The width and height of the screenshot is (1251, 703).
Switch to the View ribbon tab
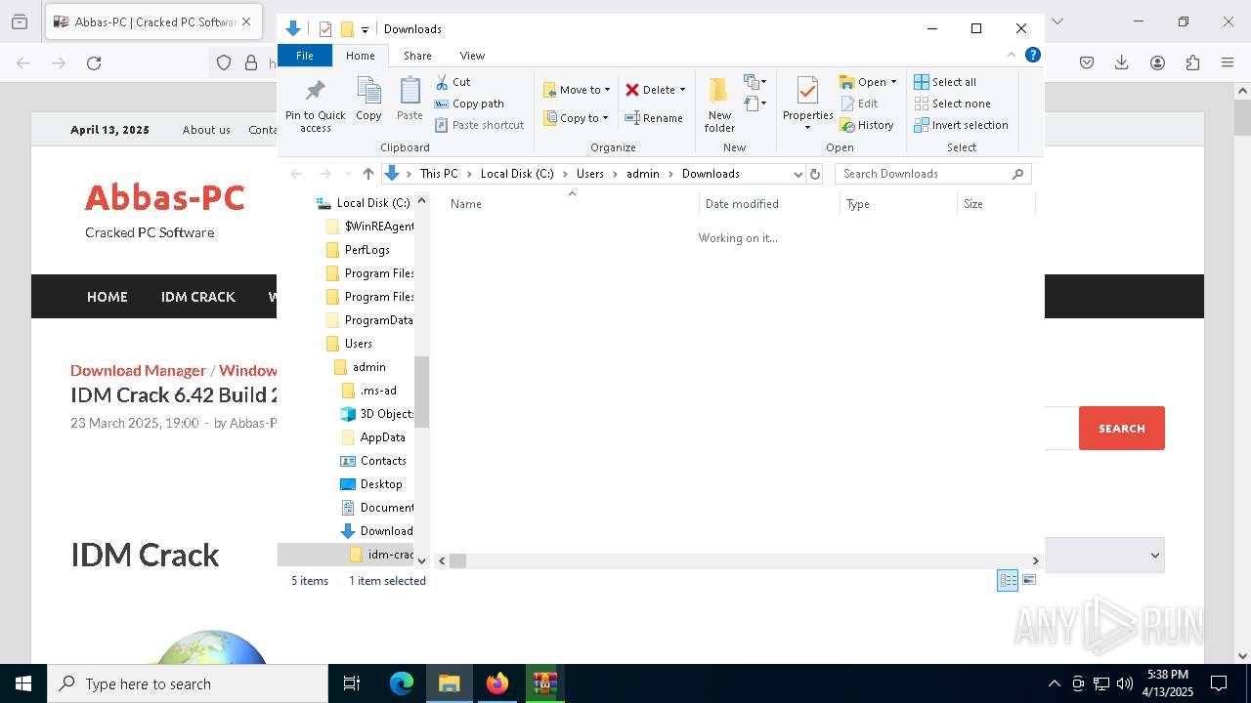tap(472, 56)
